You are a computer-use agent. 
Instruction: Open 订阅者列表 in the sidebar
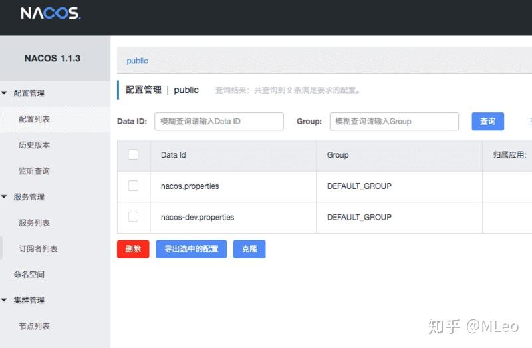click(38, 248)
